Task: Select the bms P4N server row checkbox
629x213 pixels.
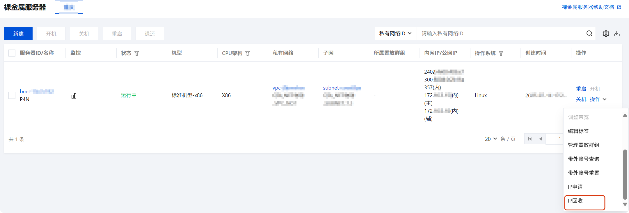Action: tap(12, 95)
